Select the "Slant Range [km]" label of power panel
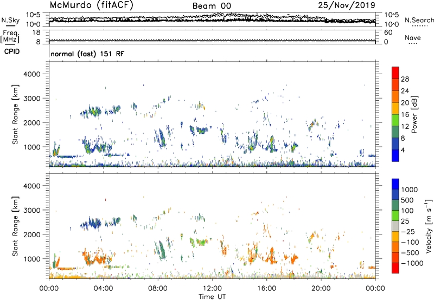 tap(15, 114)
